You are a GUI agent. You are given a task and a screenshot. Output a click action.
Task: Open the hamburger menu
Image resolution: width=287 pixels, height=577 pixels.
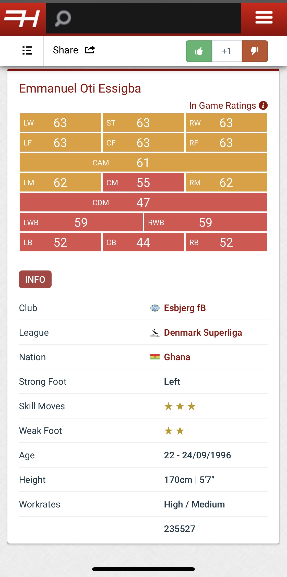tap(264, 18)
